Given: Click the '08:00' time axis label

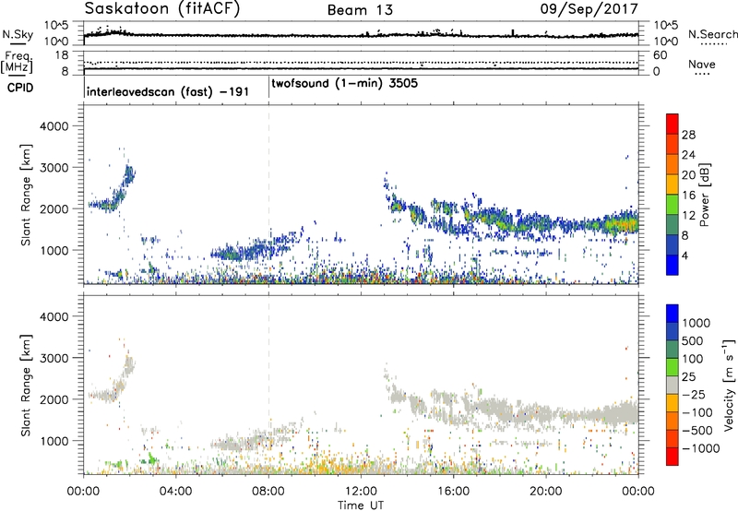Looking at the screenshot, I should [268, 491].
